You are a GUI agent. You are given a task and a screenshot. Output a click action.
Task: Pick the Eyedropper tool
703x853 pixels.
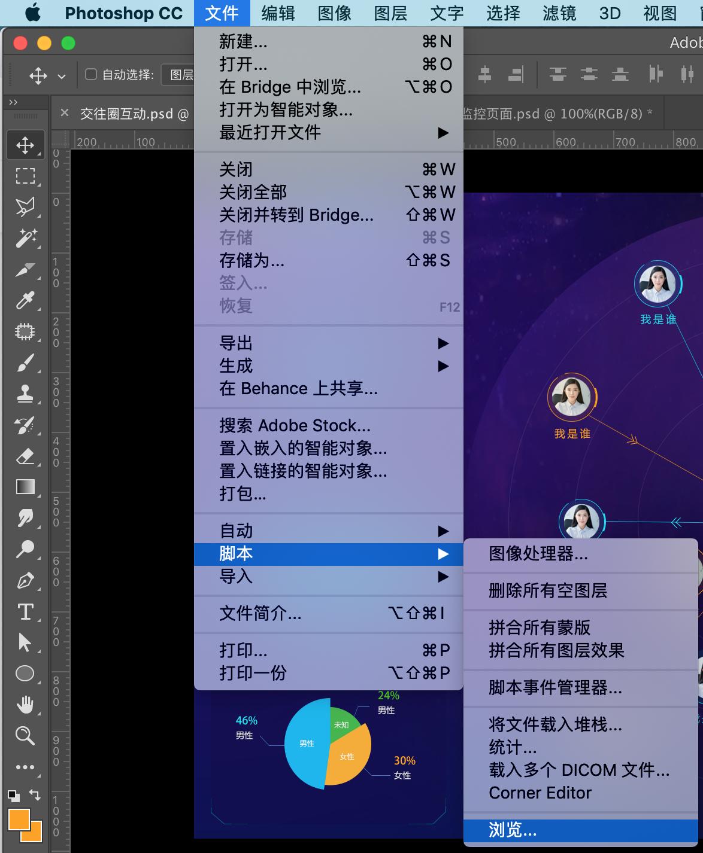tap(25, 300)
